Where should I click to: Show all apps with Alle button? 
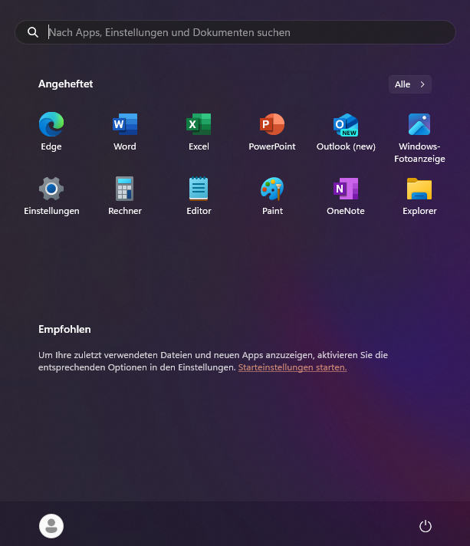(x=409, y=84)
